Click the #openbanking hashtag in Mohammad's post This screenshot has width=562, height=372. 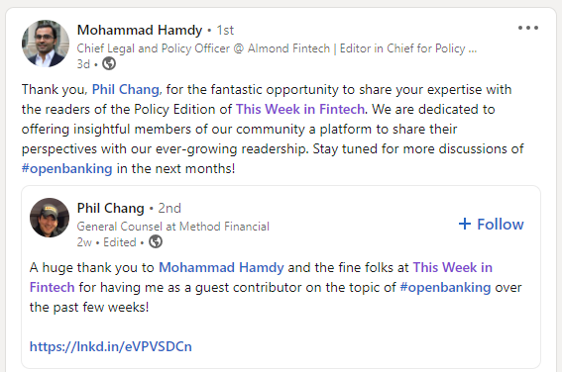[67, 168]
